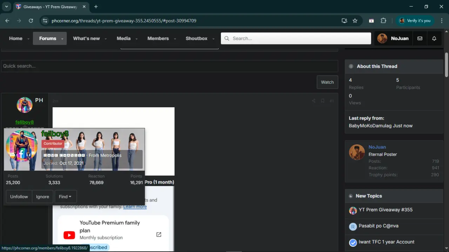The image size is (449, 252).
Task: Open a new browser tab
Action: coord(96,7)
